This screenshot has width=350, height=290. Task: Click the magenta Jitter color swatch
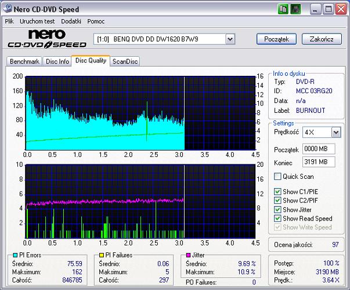tap(188, 255)
